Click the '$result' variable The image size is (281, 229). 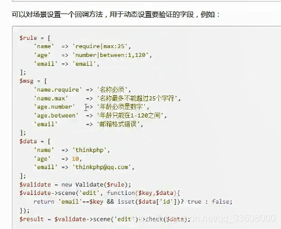[x=32, y=219]
